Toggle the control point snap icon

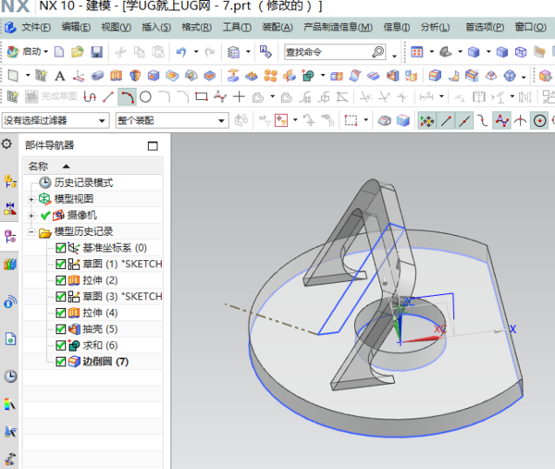pyautogui.click(x=483, y=121)
